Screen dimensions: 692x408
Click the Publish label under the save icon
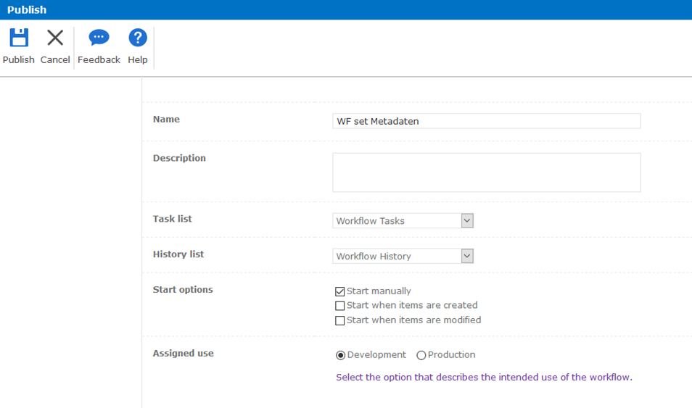tap(19, 59)
